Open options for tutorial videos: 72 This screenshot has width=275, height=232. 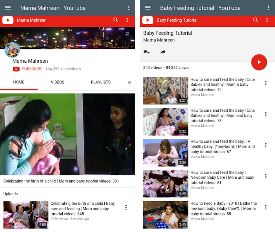266,83
